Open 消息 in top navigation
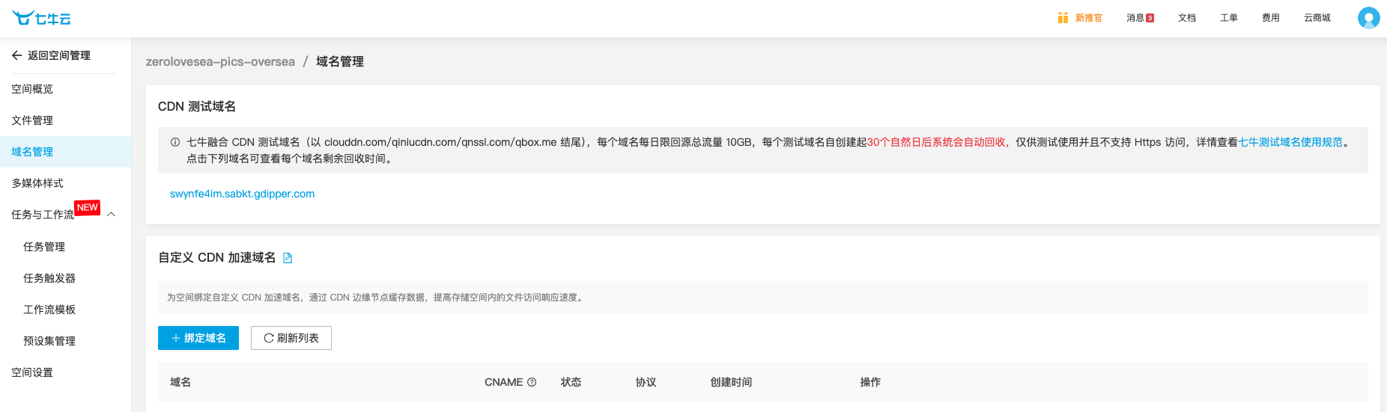Image resolution: width=1387 pixels, height=412 pixels. click(x=1135, y=18)
